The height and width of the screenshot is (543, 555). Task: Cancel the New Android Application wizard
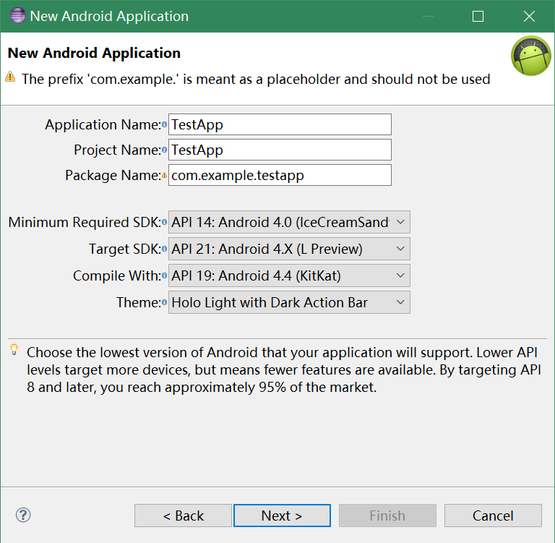[493, 516]
